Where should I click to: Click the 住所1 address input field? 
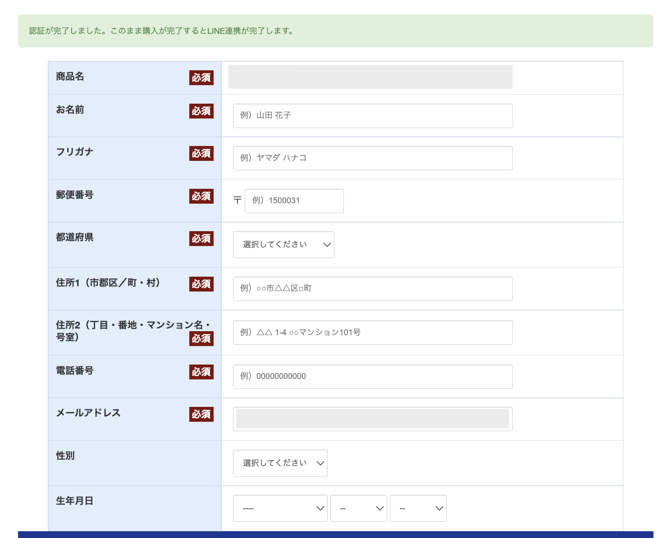(372, 289)
